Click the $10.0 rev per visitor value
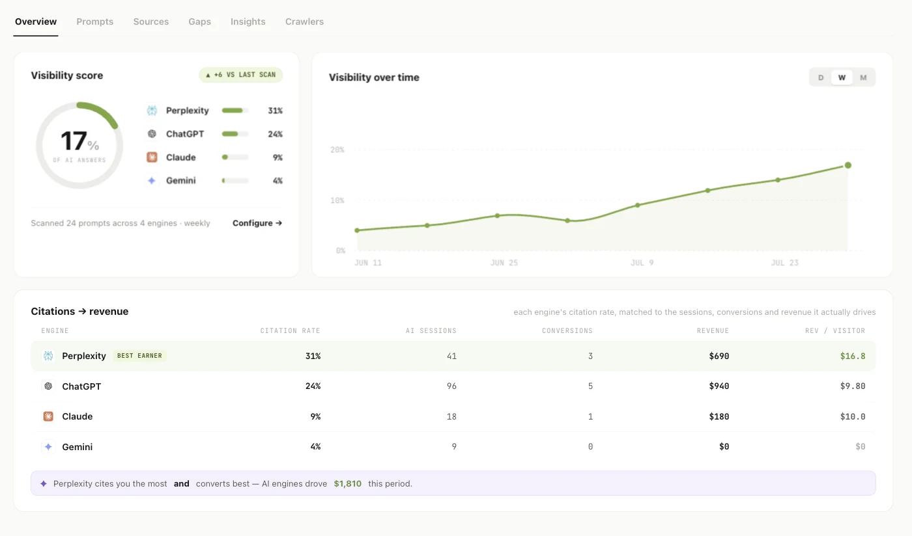912x536 pixels. tap(853, 416)
